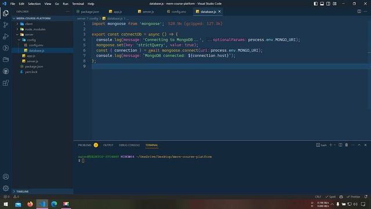This screenshot has width=371, height=209.
Task: Open the Help menu
Action: pyautogui.click(x=91, y=3)
